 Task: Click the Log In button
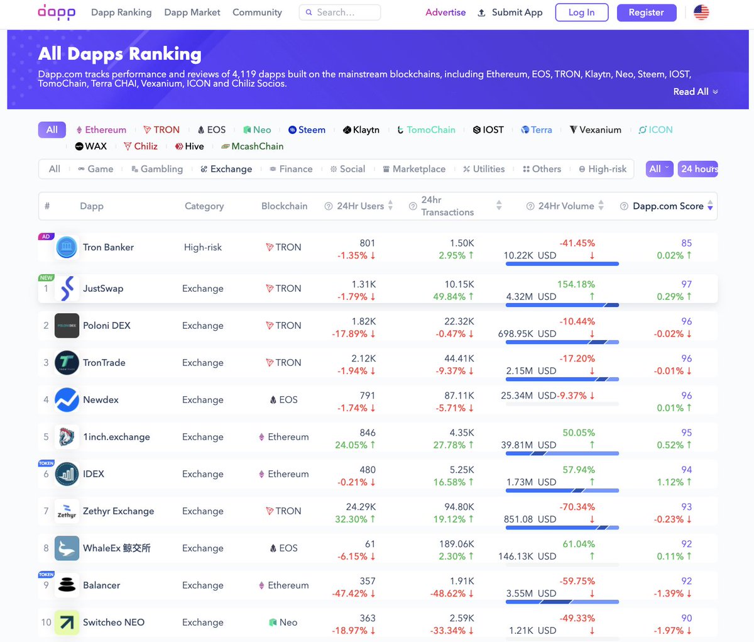[582, 13]
